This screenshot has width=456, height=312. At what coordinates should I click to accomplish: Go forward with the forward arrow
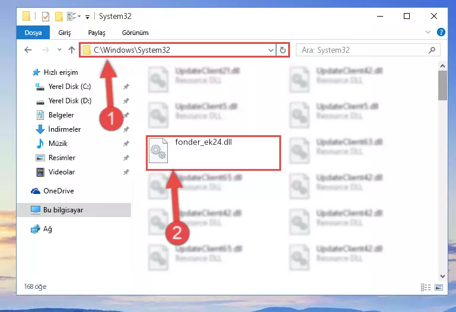(46, 50)
